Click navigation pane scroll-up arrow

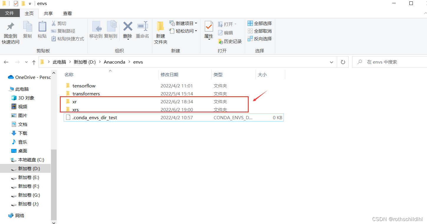(54, 73)
